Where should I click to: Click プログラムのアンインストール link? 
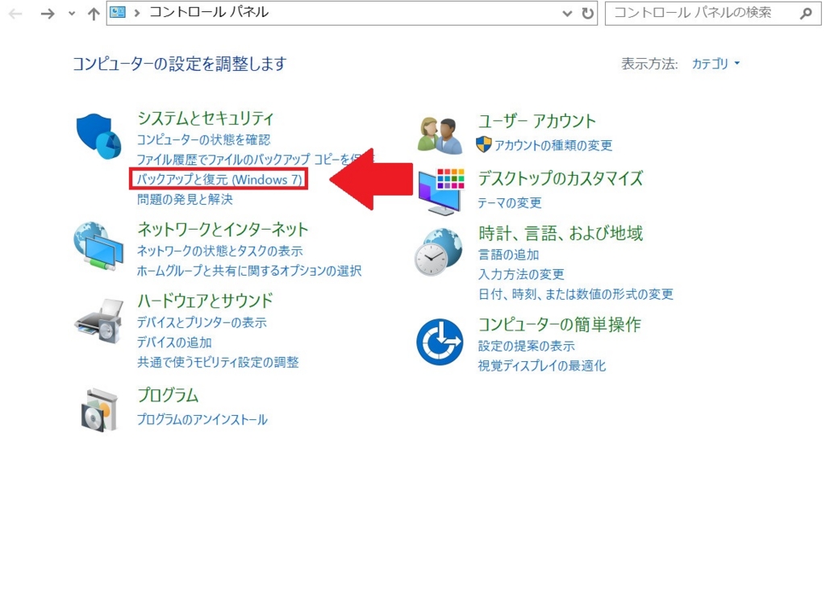[x=202, y=419]
